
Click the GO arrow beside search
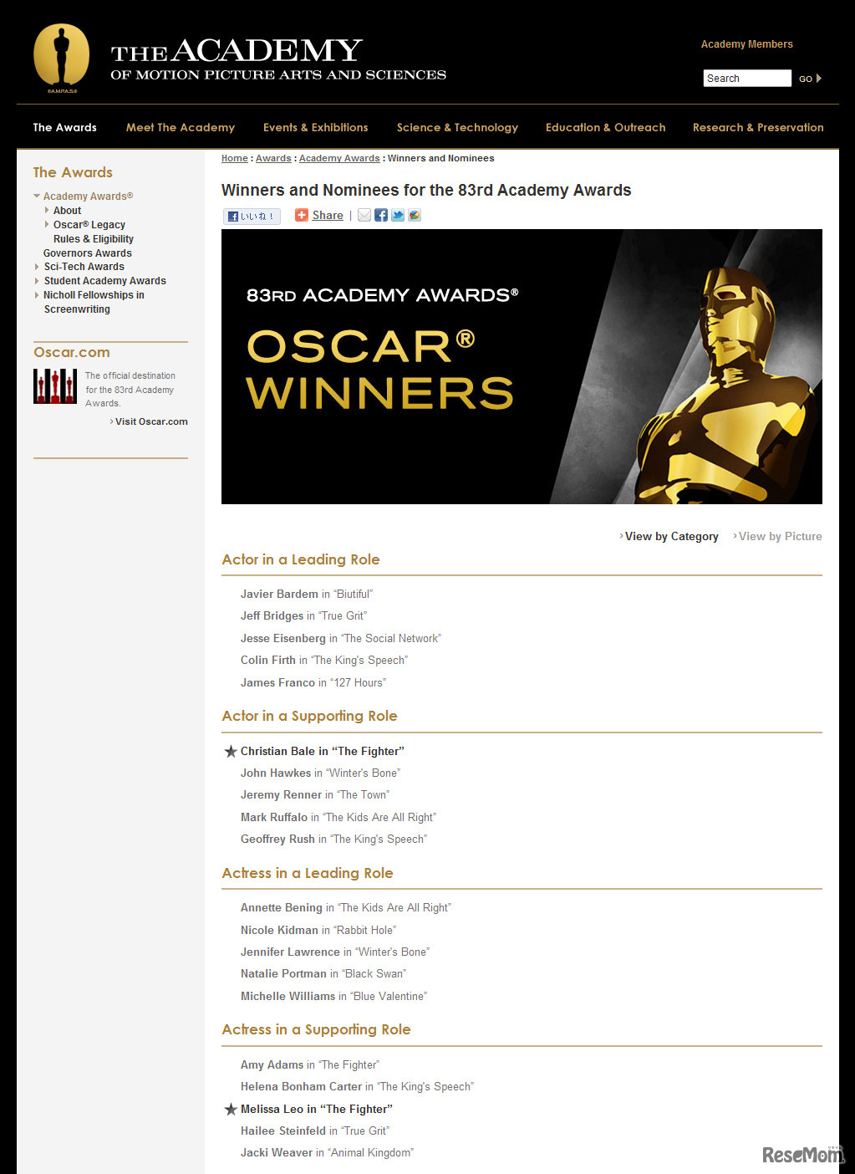pyautogui.click(x=810, y=79)
